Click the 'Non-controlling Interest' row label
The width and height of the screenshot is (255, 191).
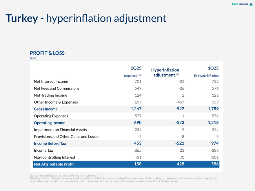point(54,157)
